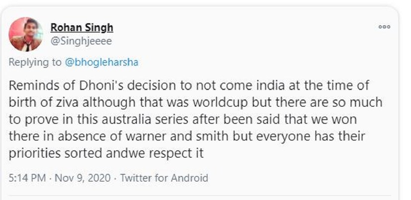Open the Twitter for Android source link
This screenshot has width=411, height=200.
click(x=164, y=178)
